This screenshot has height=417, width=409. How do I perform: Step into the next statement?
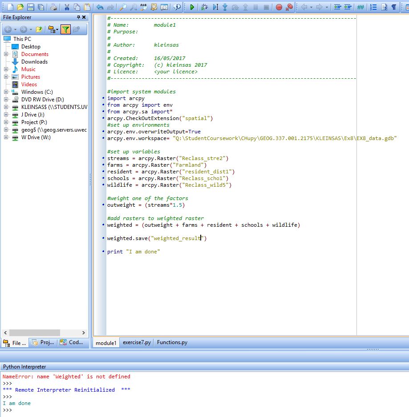[x=225, y=7]
